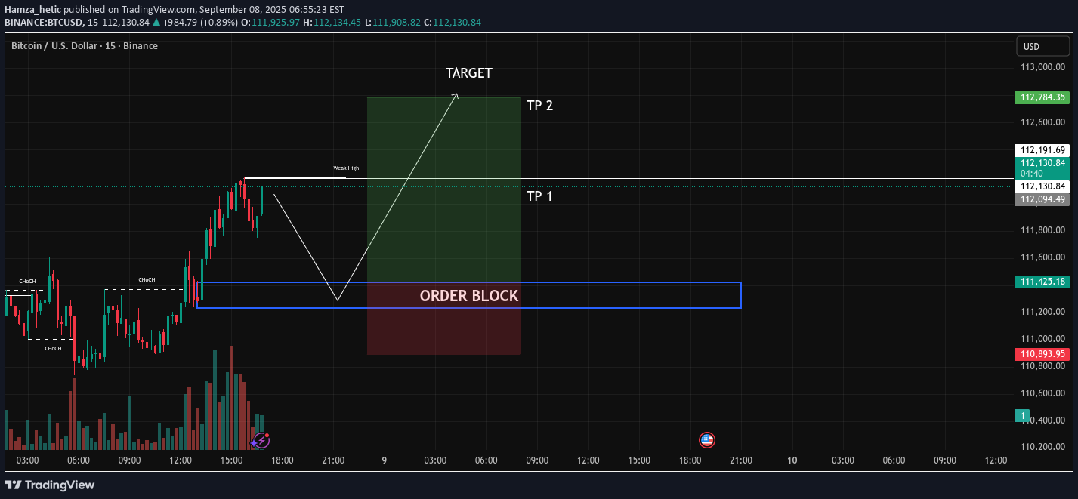Click the 110,800.00 price axis tick
1078x499 pixels.
pyautogui.click(x=1042, y=366)
